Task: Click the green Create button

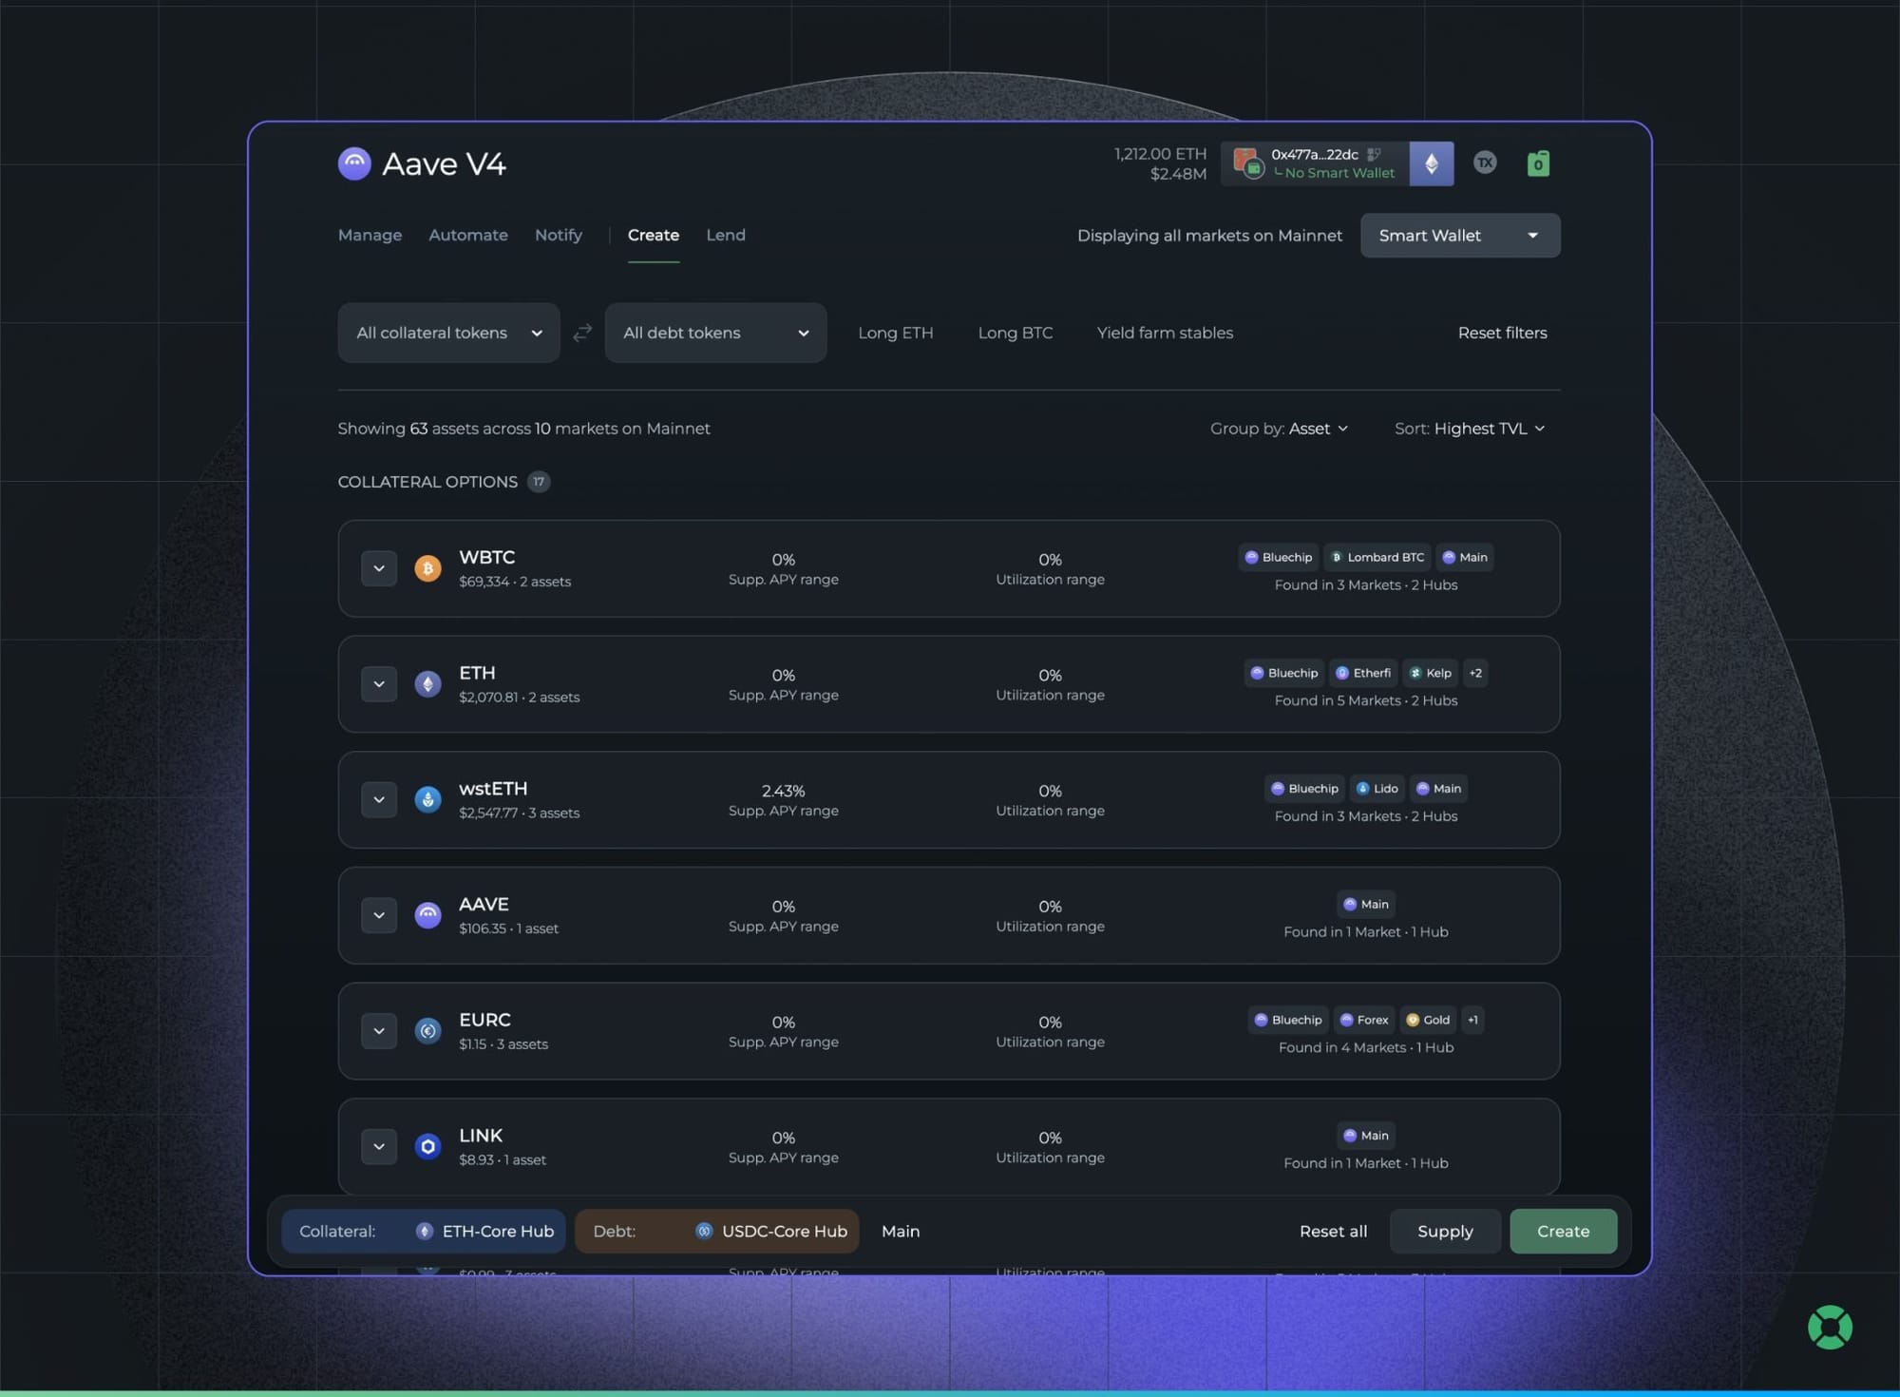Action: click(x=1563, y=1231)
